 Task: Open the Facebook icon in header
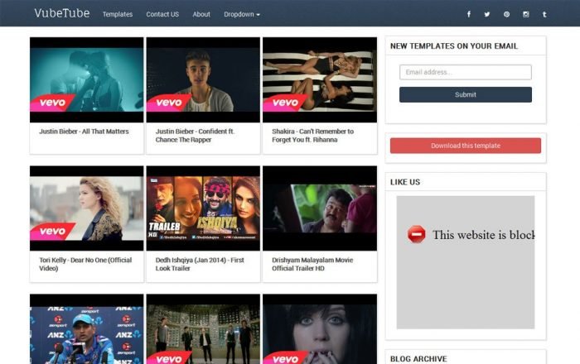(469, 14)
